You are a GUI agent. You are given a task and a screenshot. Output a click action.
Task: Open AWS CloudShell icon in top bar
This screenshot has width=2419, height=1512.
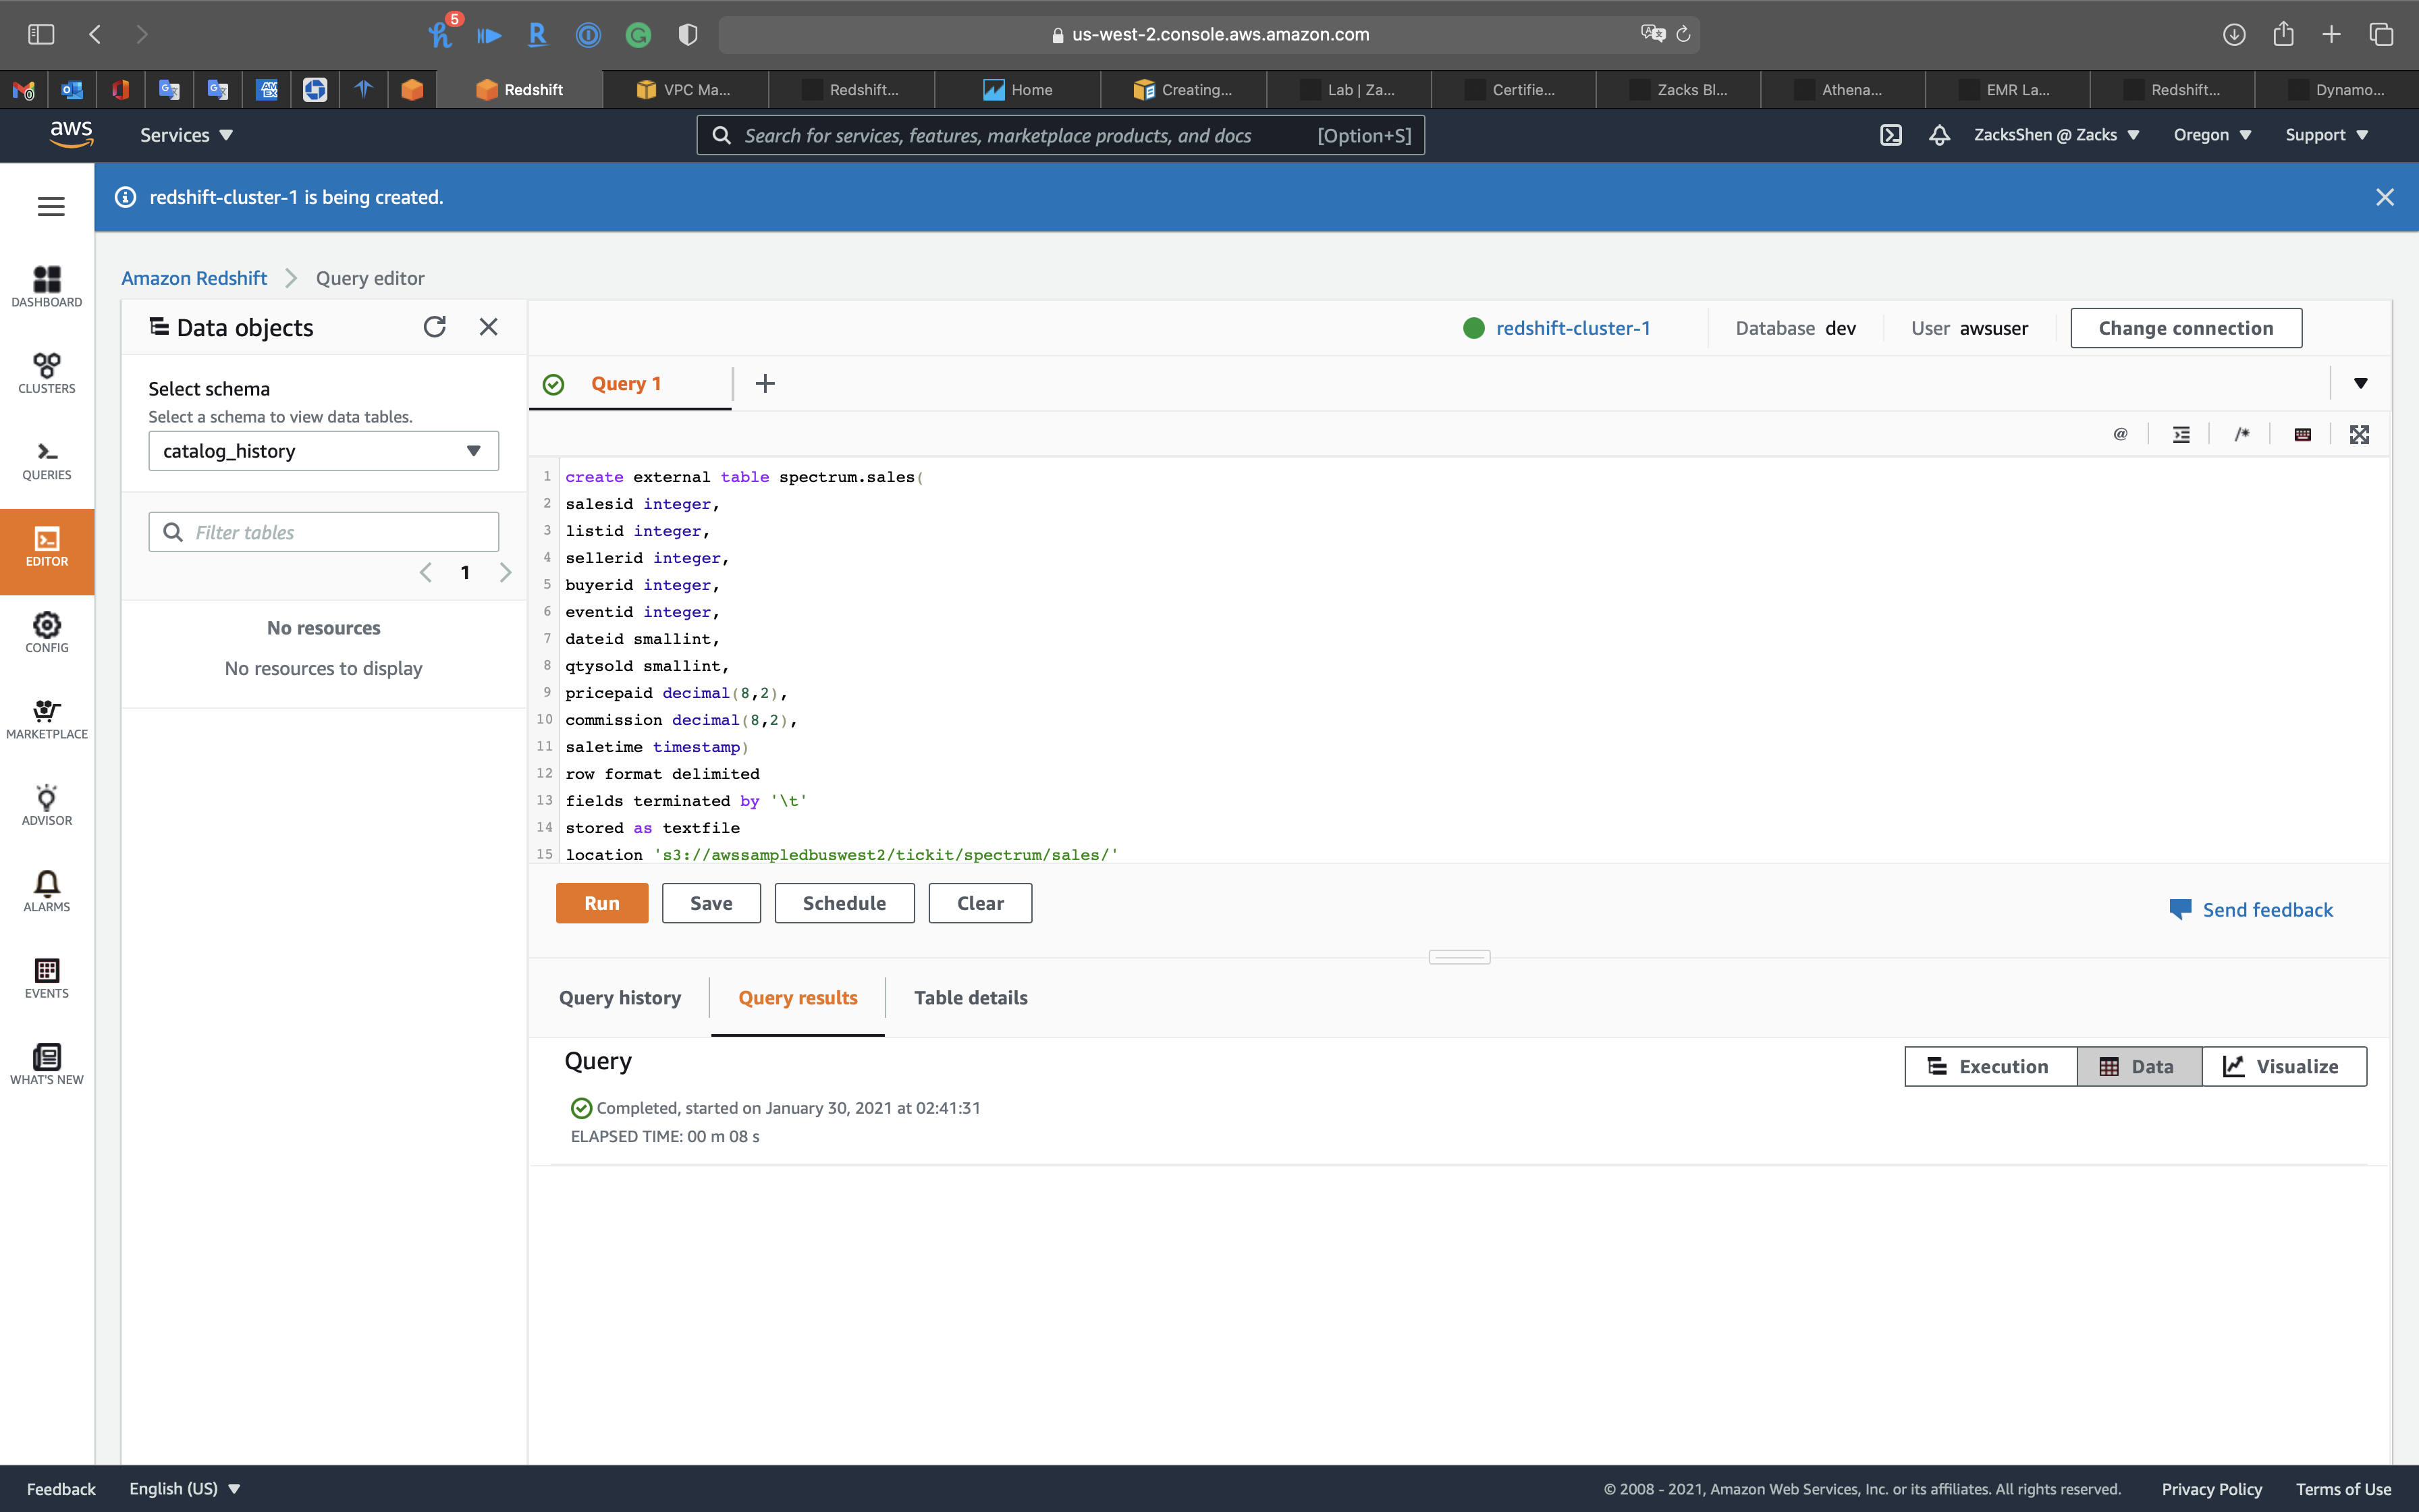click(1891, 135)
